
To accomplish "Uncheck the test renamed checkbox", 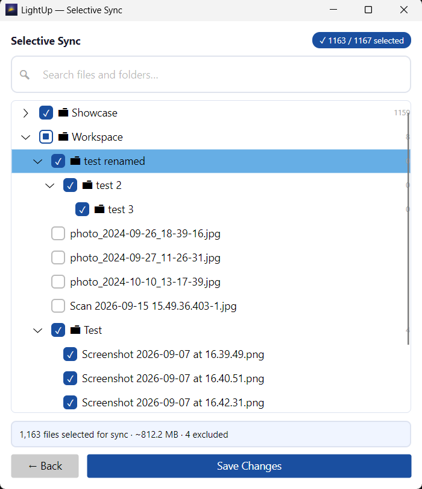I will tap(58, 161).
